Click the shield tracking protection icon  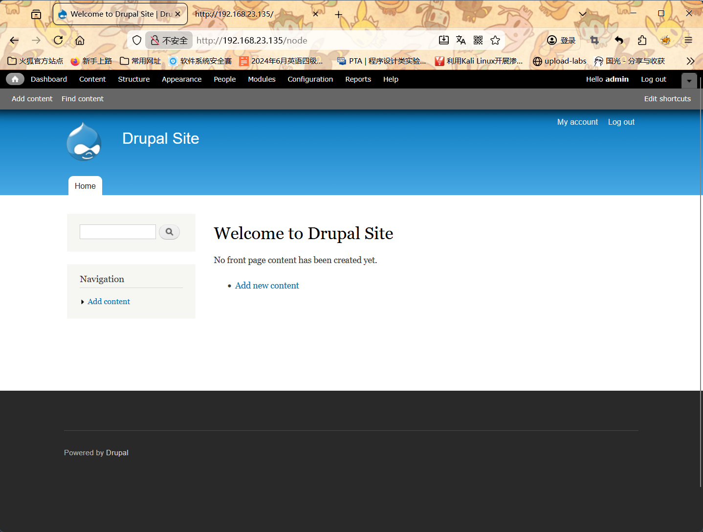[137, 41]
